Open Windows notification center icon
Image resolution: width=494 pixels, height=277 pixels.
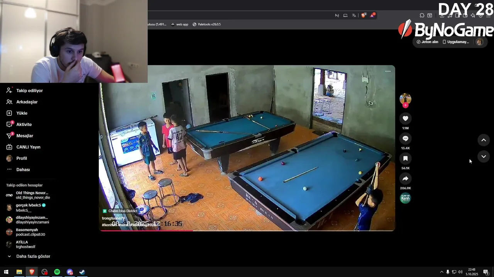(x=486, y=272)
